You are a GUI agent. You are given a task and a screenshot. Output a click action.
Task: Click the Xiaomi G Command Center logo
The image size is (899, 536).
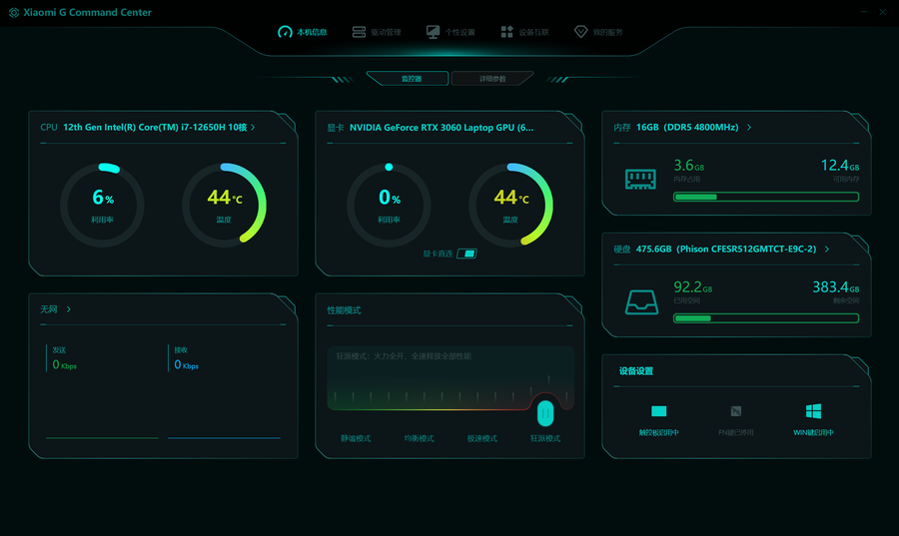click(14, 13)
